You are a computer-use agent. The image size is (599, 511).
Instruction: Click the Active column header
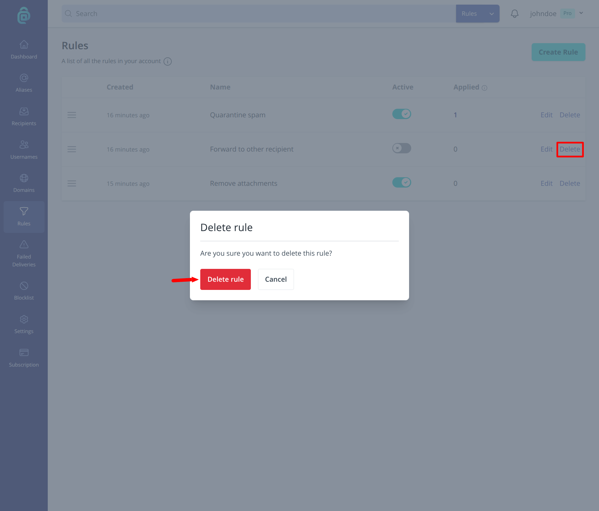tap(403, 87)
